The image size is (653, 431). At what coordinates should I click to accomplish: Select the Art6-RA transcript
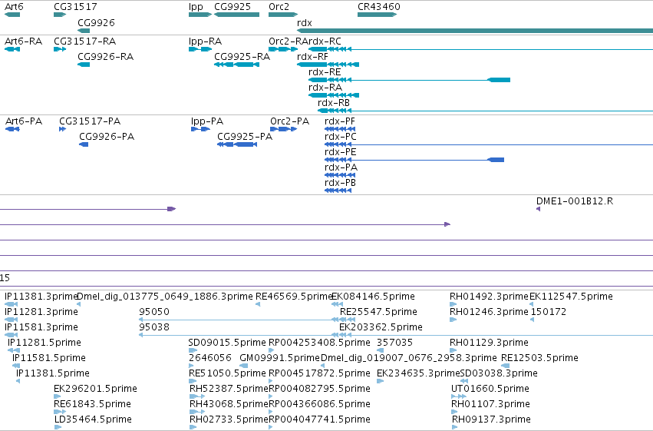click(x=12, y=49)
